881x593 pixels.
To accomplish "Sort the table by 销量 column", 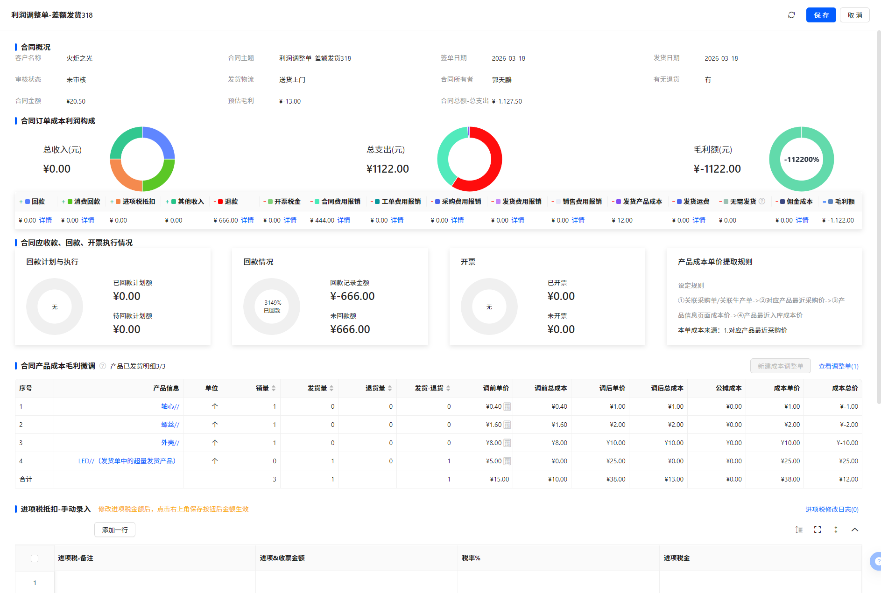I will pyautogui.click(x=274, y=388).
